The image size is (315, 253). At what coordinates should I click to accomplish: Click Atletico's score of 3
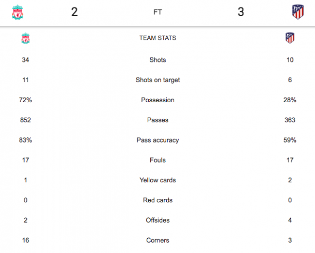pos(241,12)
